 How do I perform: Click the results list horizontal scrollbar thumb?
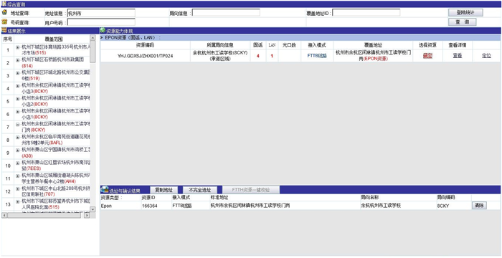[x=44, y=216]
